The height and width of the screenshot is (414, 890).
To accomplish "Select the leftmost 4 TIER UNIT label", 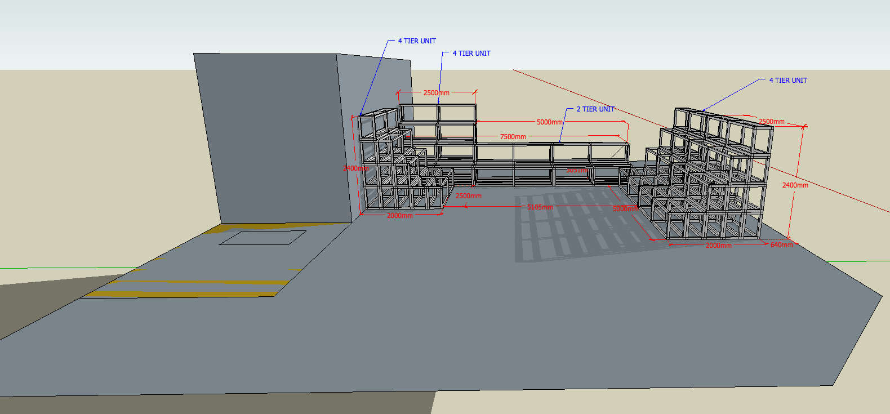I will (x=417, y=41).
